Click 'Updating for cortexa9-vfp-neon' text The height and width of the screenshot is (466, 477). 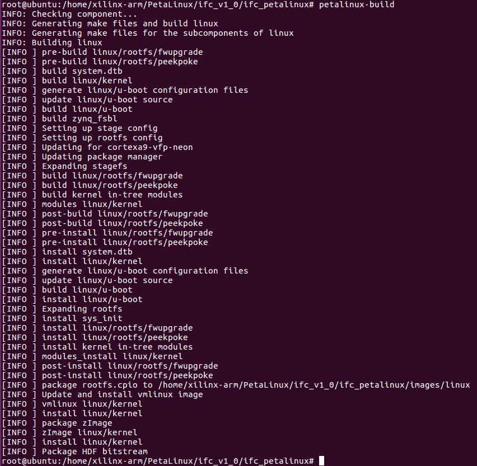pos(117,147)
